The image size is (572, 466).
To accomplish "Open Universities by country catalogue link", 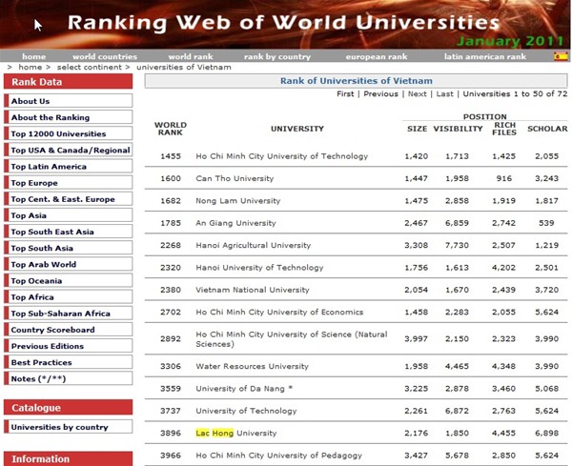I will coord(59,427).
